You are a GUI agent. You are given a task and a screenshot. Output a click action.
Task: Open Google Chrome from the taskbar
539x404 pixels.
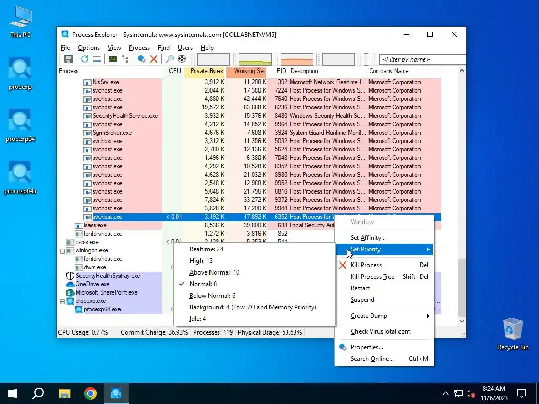91,393
